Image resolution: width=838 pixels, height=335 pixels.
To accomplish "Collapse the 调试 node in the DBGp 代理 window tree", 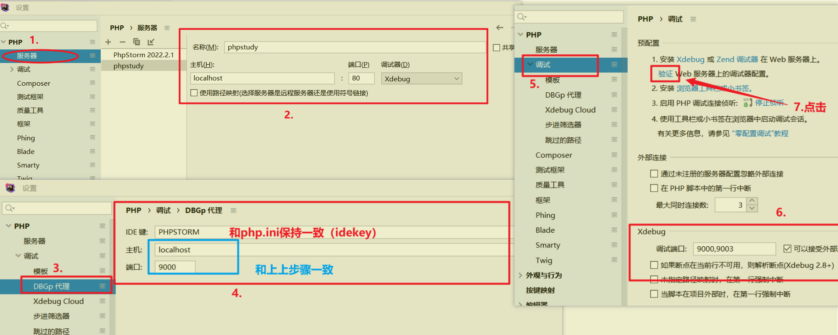I will (18, 255).
